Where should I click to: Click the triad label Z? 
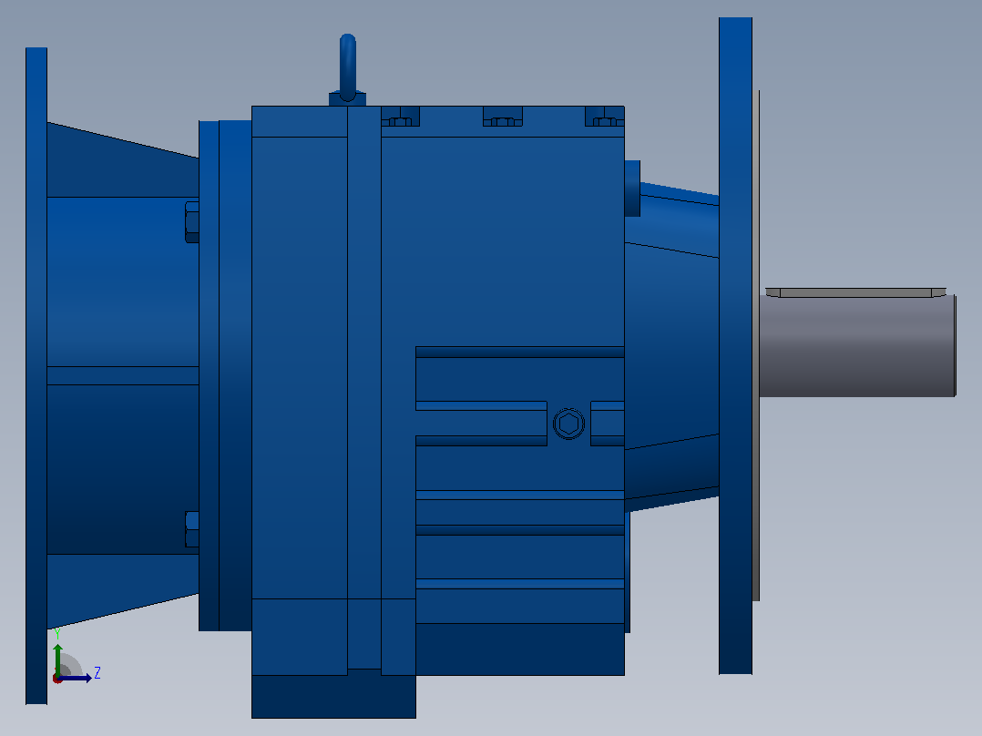97,673
